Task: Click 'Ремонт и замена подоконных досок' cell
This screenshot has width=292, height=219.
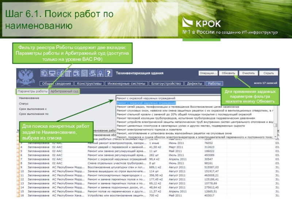Action: click(116, 188)
